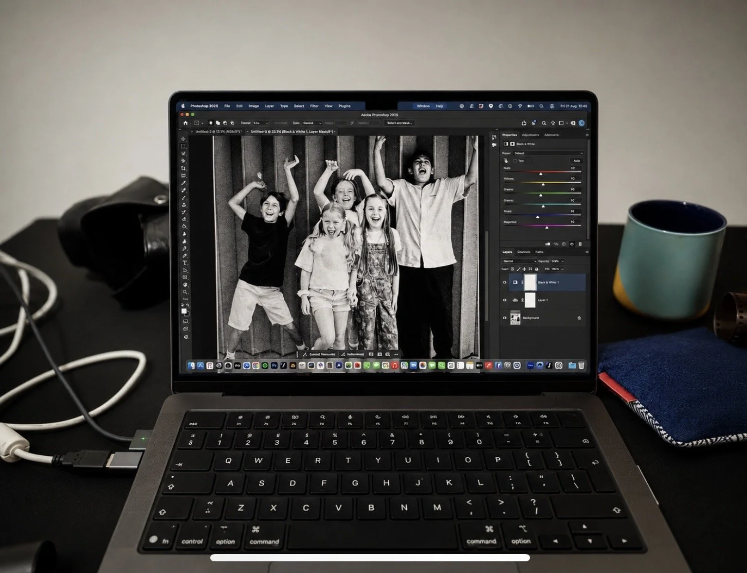
Task: Click the Trash icon in the Dock
Action: tap(581, 365)
